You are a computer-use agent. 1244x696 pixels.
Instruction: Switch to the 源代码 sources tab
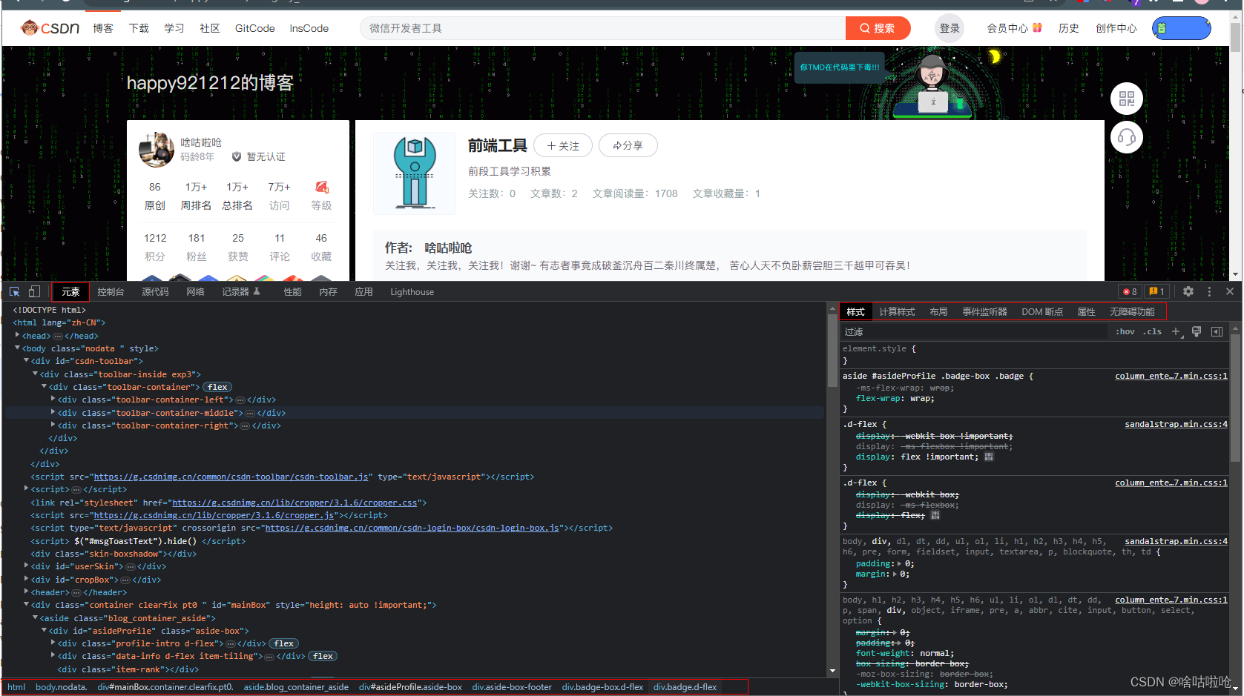[x=155, y=291]
